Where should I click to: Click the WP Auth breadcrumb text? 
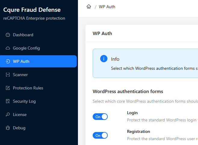(x=107, y=7)
